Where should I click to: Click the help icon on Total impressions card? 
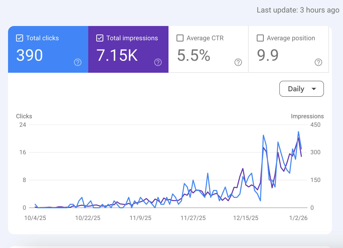[x=158, y=62]
